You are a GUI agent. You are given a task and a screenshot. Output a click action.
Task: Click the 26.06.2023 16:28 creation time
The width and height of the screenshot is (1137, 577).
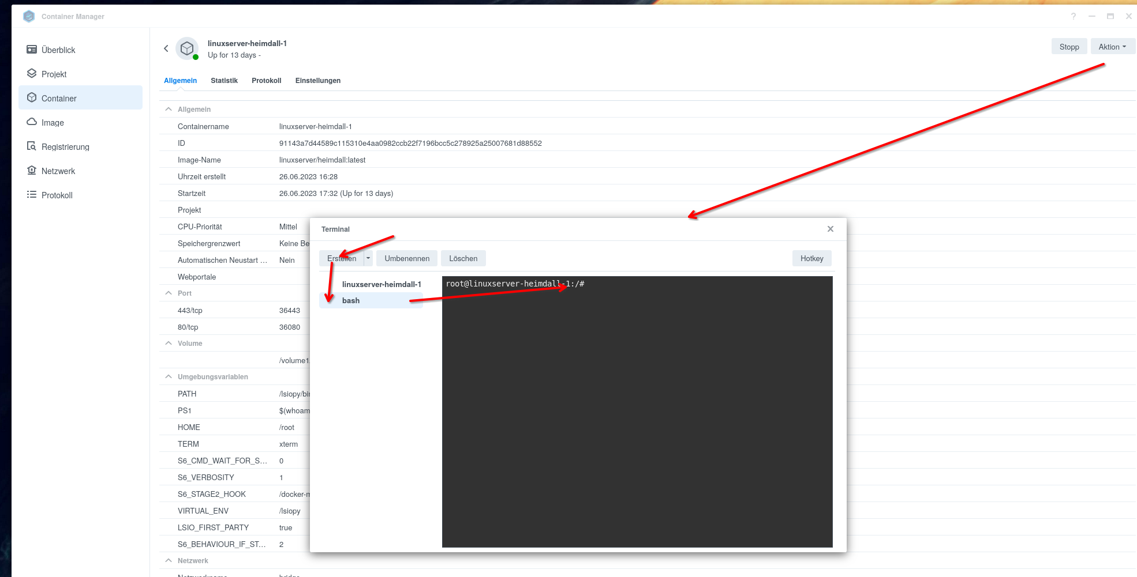point(308,176)
